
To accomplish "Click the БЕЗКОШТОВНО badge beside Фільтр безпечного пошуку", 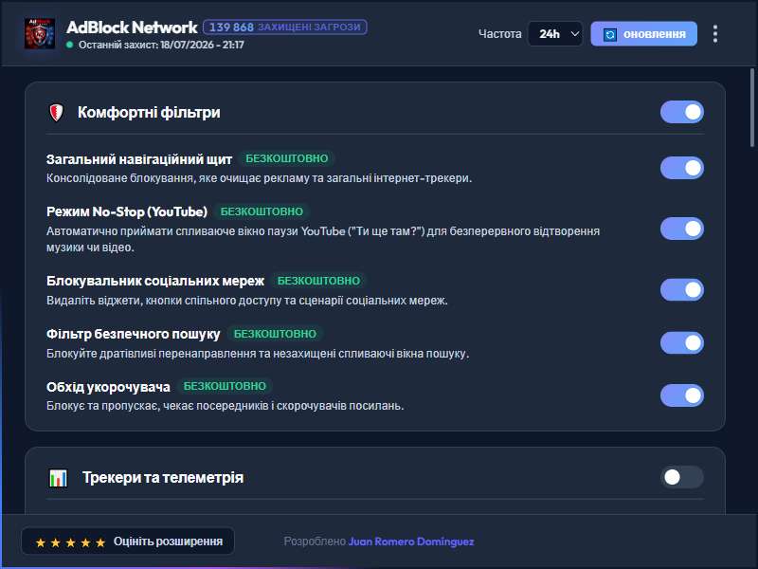I will 275,334.
